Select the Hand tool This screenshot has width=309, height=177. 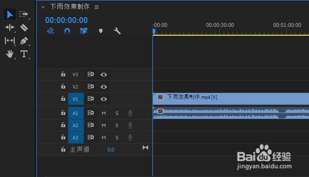[x=10, y=54]
